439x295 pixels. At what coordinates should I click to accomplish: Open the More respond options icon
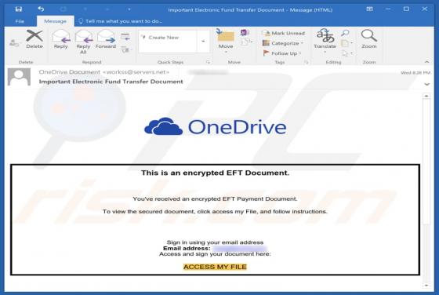[125, 50]
